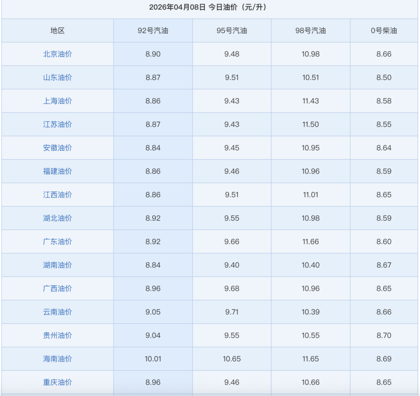Select the 湖北油价 link
The width and height of the screenshot is (420, 396).
click(x=58, y=218)
